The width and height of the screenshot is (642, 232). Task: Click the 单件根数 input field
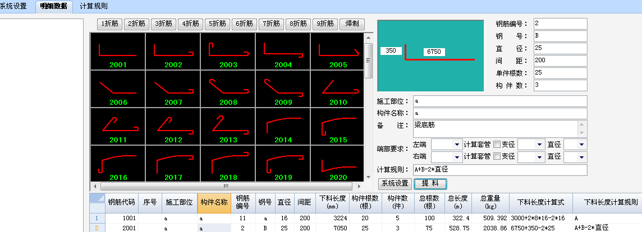[x=561, y=73]
